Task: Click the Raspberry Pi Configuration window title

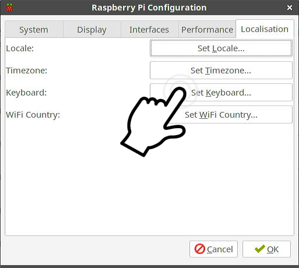Action: coord(149,8)
